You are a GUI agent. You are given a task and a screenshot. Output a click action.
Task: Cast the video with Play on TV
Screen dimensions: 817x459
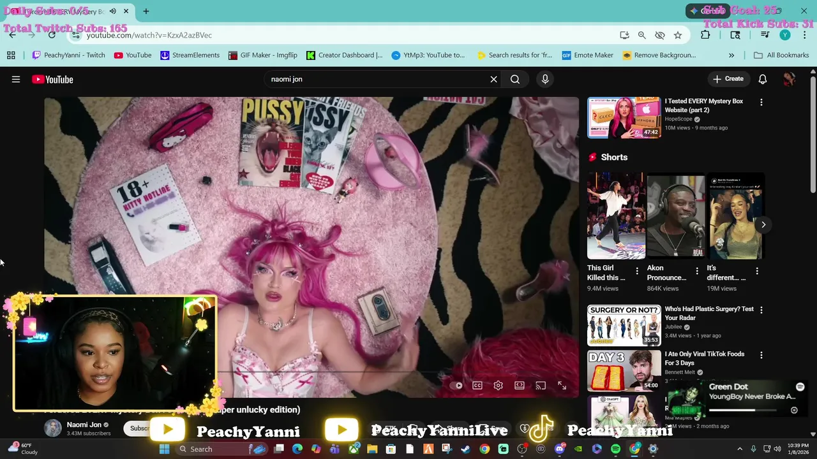click(541, 385)
